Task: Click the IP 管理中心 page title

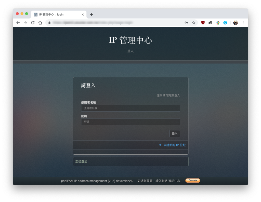Action: coord(130,40)
